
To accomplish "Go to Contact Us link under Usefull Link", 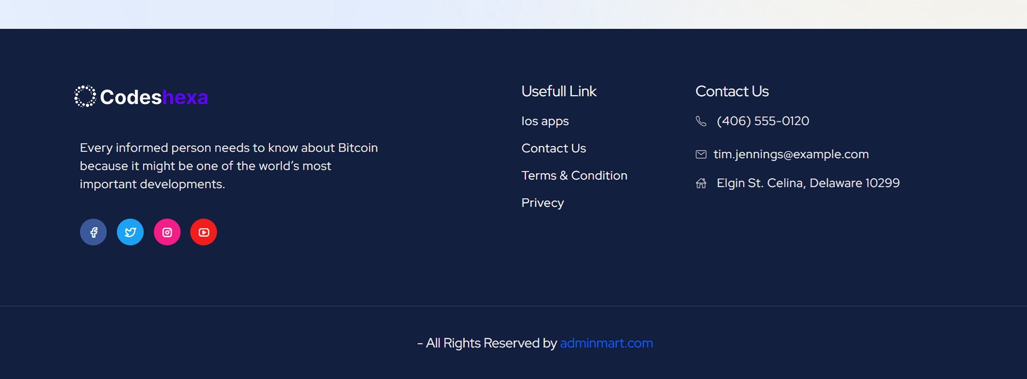I will click(x=553, y=148).
